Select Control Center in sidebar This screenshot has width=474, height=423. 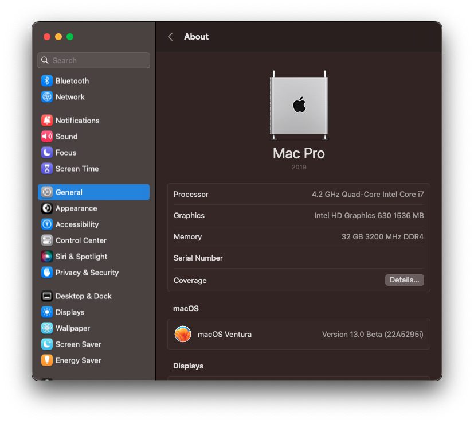coord(94,240)
